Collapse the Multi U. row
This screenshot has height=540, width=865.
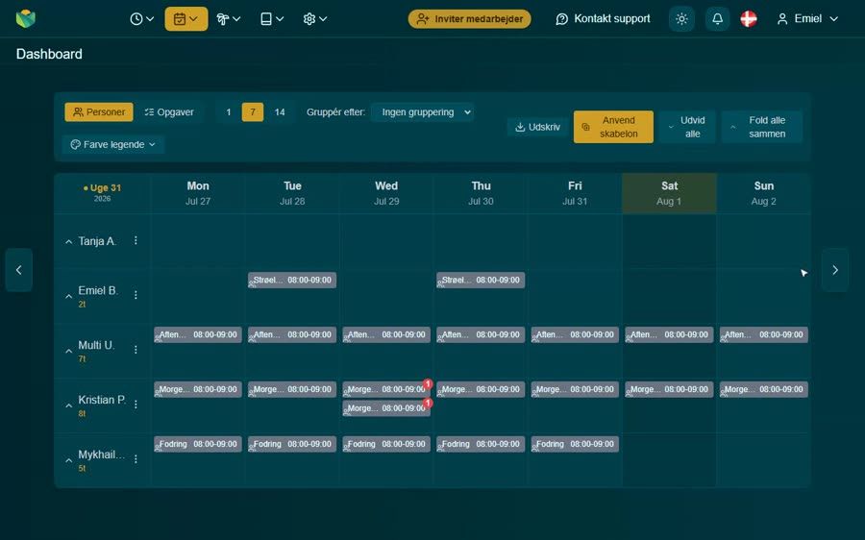click(68, 351)
